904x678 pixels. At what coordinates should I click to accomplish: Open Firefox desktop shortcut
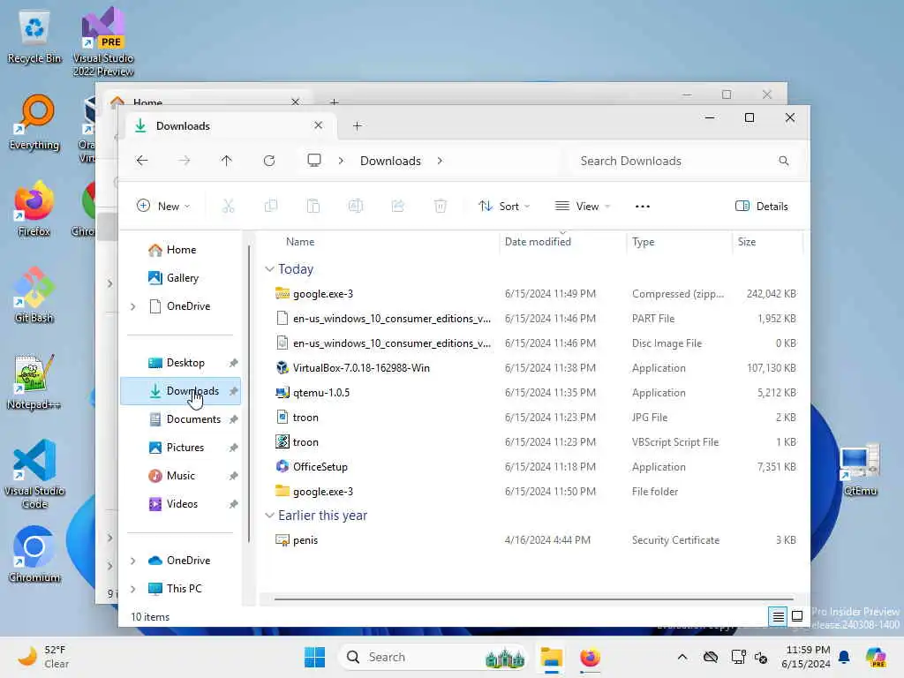34,209
